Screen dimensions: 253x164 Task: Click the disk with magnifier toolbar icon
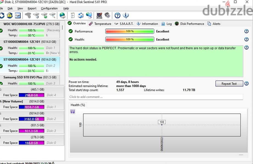(52, 15)
